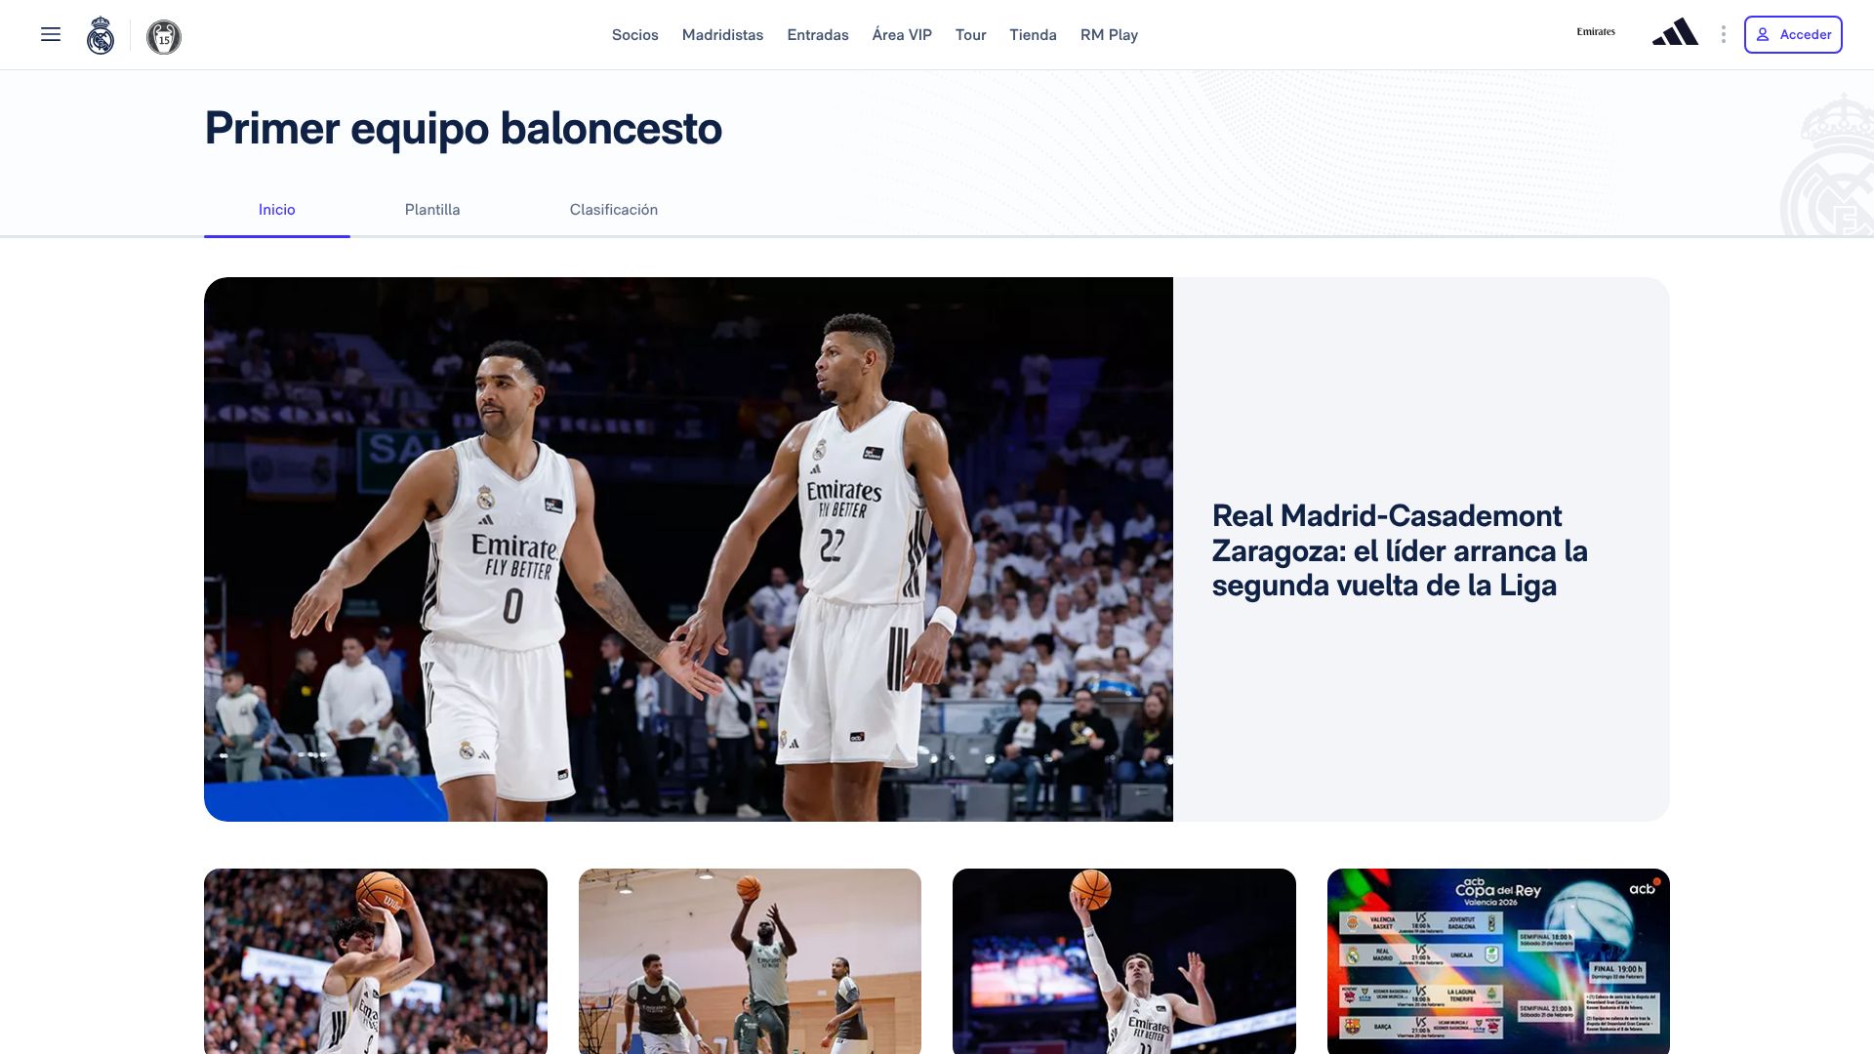Open the Socios menu item
The height and width of the screenshot is (1054, 1874).
[634, 35]
